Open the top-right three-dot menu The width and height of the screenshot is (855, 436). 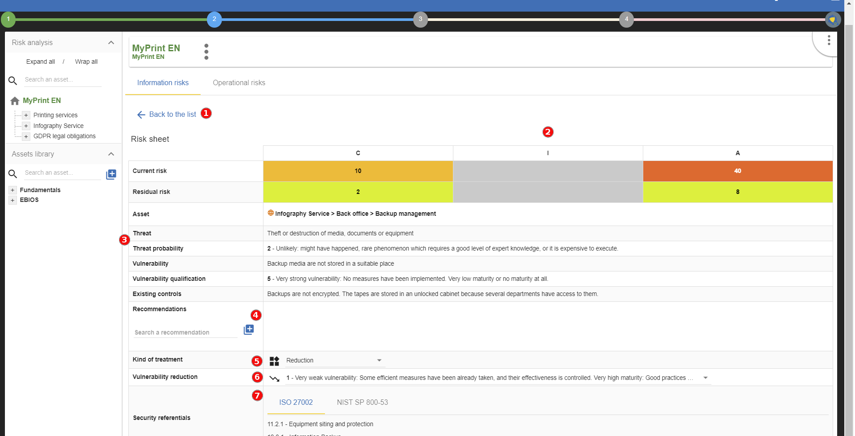828,40
